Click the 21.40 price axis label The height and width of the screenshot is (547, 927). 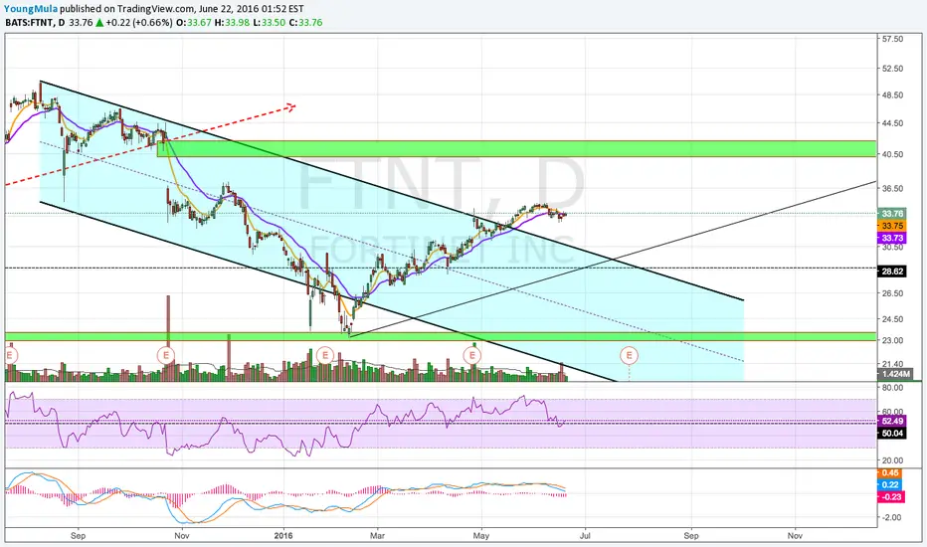coord(892,364)
